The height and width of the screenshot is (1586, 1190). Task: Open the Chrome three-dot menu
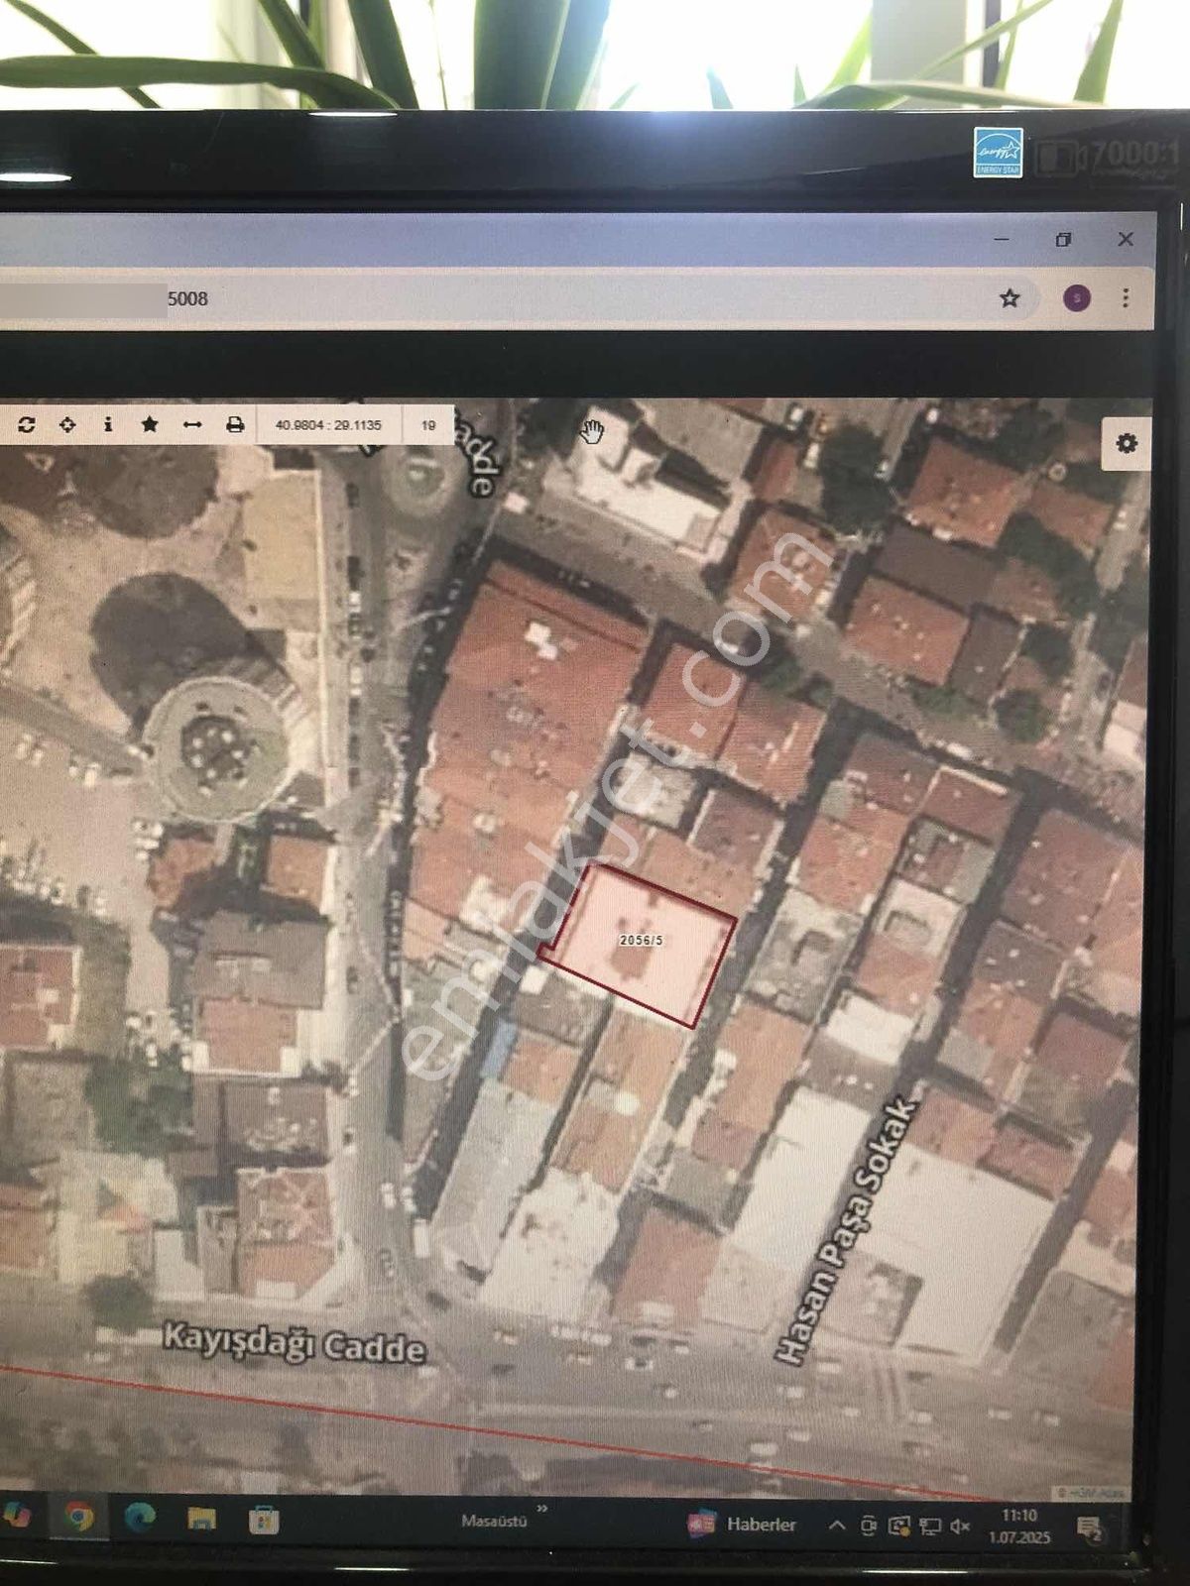[1126, 298]
